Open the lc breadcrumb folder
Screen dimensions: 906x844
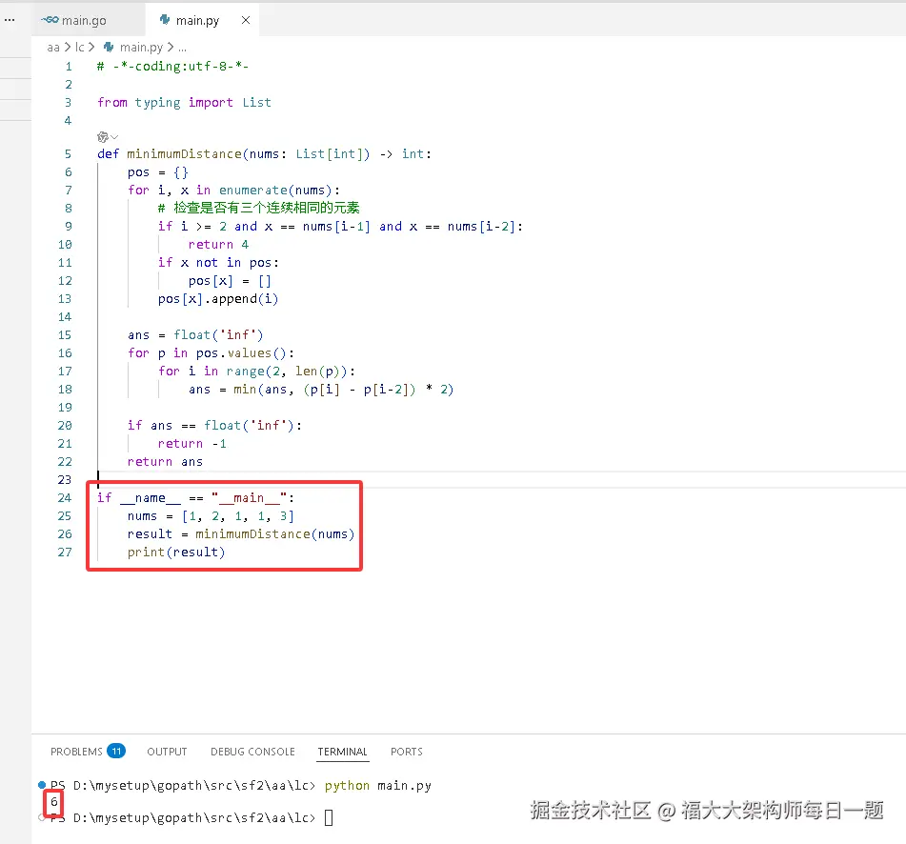point(80,48)
